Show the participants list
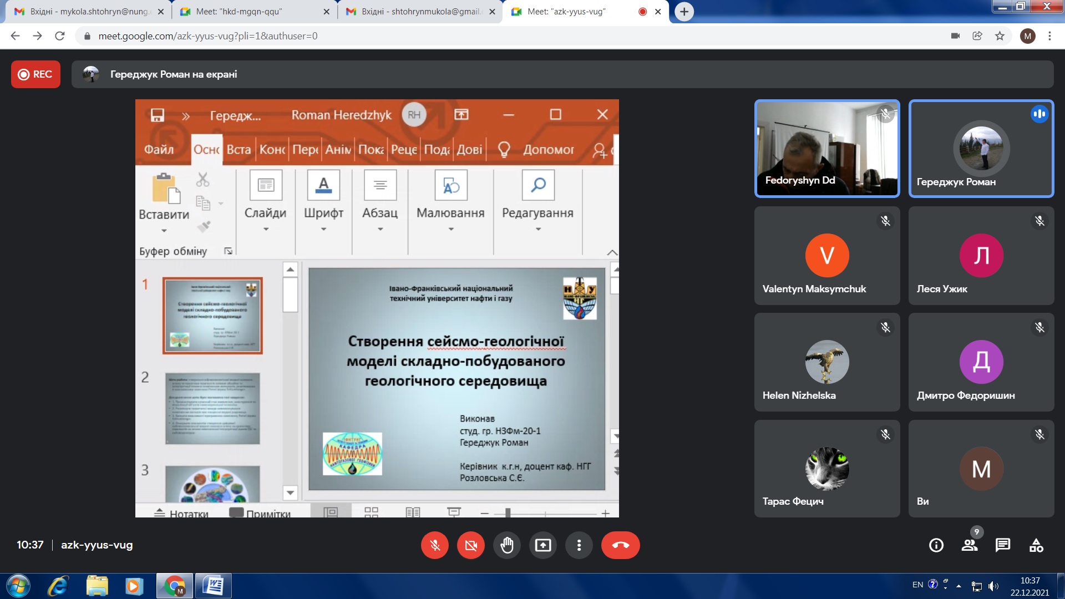Screen dimensions: 1065x599 [969, 545]
